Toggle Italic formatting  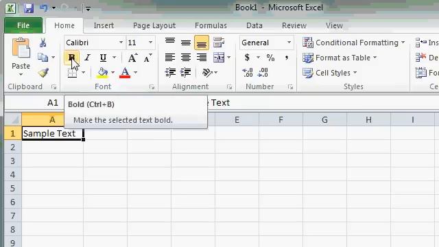click(x=87, y=58)
